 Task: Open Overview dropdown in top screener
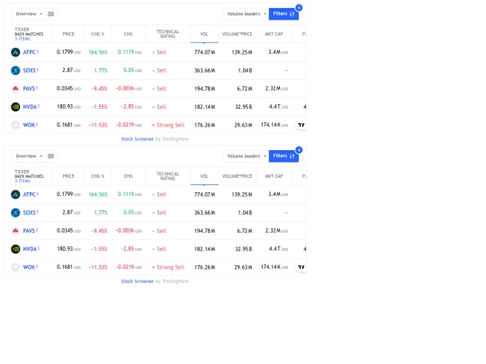pyautogui.click(x=28, y=13)
